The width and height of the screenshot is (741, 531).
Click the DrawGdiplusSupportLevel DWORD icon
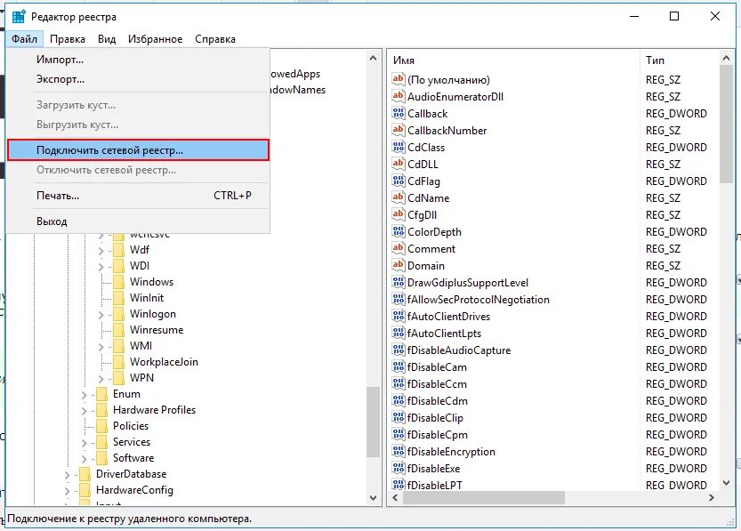point(399,282)
